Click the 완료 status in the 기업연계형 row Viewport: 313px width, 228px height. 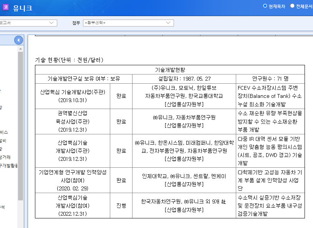point(121,180)
